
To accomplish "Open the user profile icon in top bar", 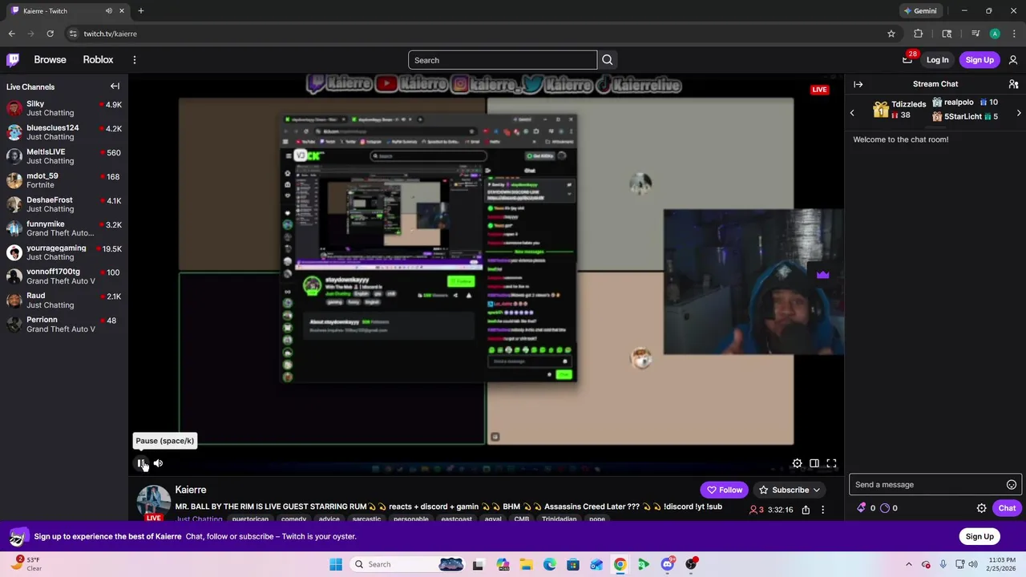I will coord(1013,60).
